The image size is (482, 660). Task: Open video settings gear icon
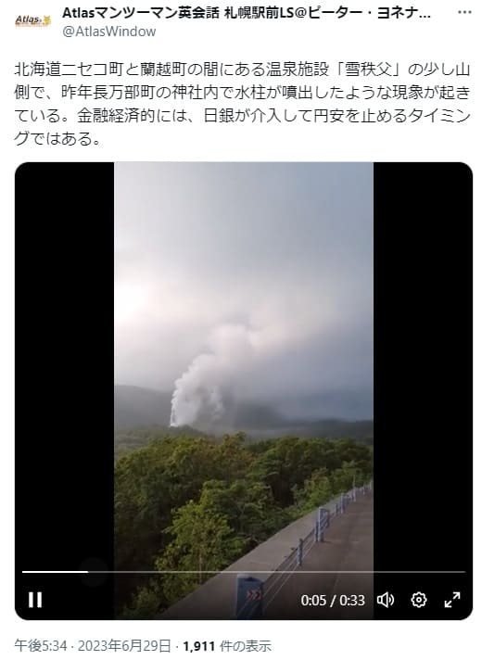click(418, 600)
